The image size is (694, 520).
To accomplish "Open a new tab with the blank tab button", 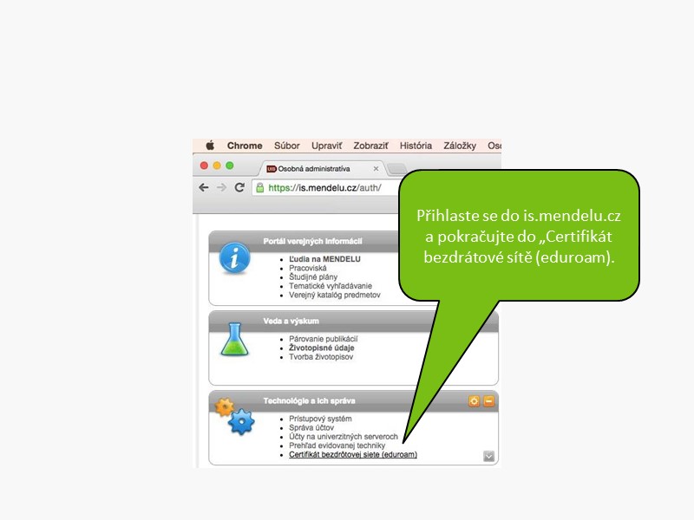I will tap(397, 169).
